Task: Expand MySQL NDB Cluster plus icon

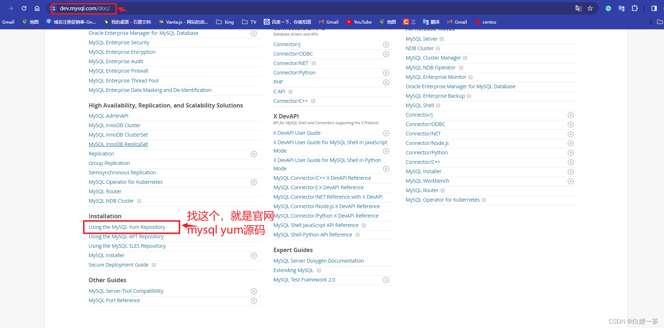Action: point(139,201)
